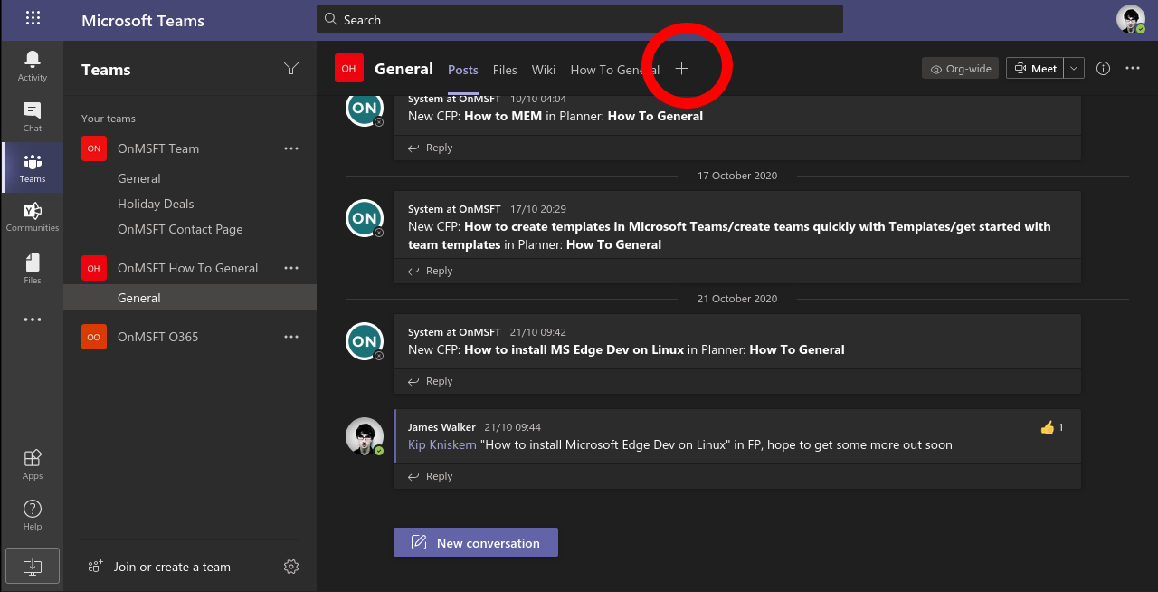Open the Meet dropdown arrow
This screenshot has height=592, width=1158.
(1074, 68)
